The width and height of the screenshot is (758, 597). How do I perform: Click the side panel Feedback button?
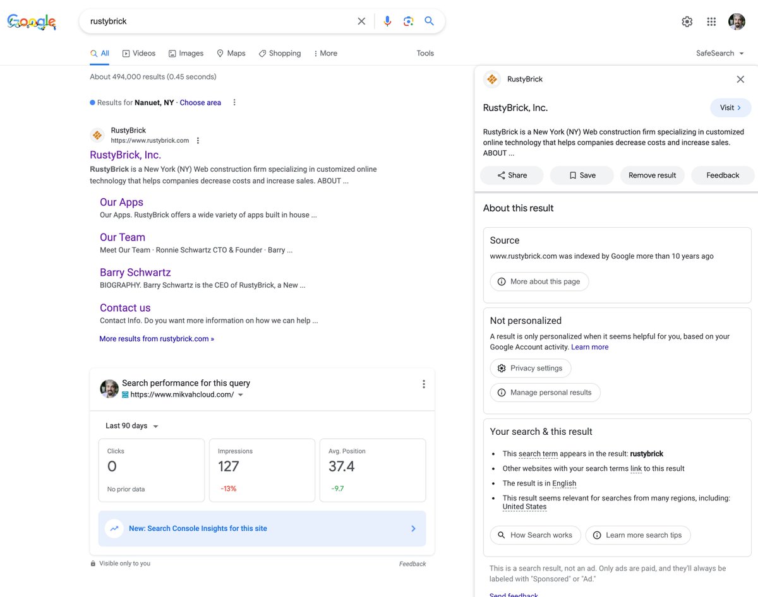723,175
